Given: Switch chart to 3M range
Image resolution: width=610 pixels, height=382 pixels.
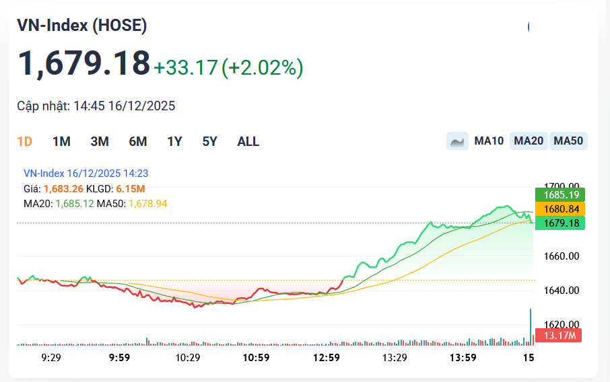Looking at the screenshot, I should tap(100, 141).
